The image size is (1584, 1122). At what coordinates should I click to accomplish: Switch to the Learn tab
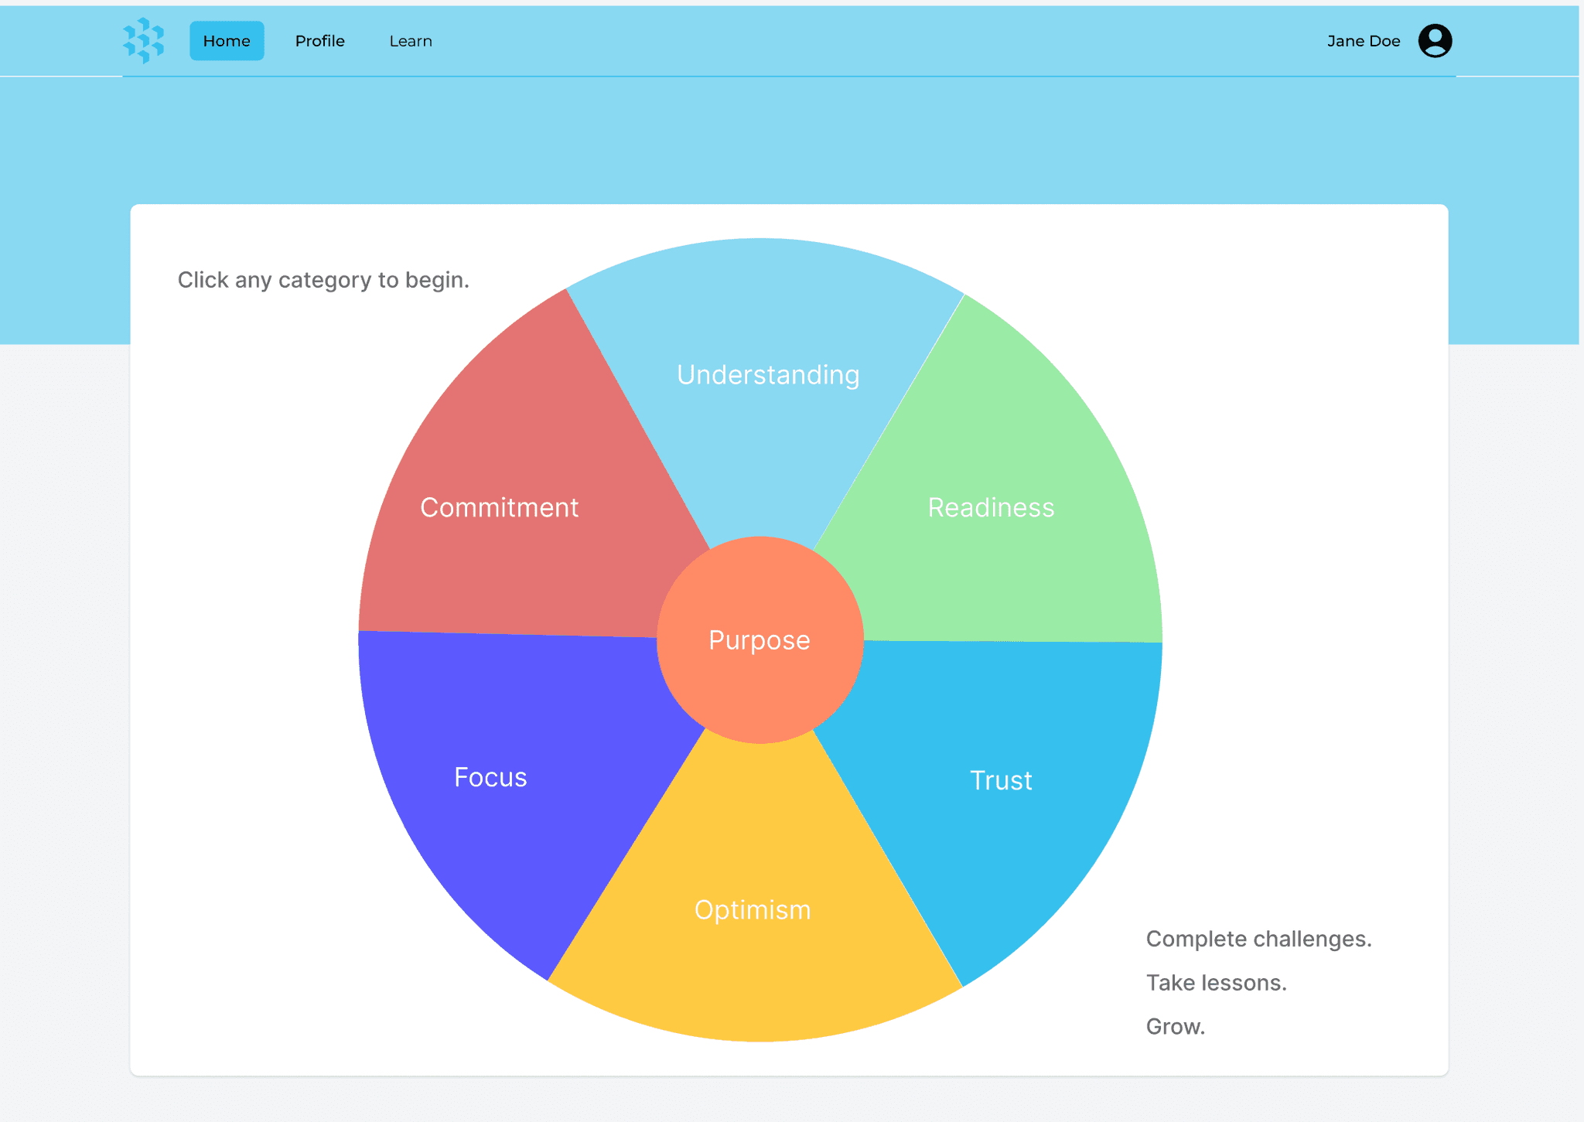(x=411, y=40)
